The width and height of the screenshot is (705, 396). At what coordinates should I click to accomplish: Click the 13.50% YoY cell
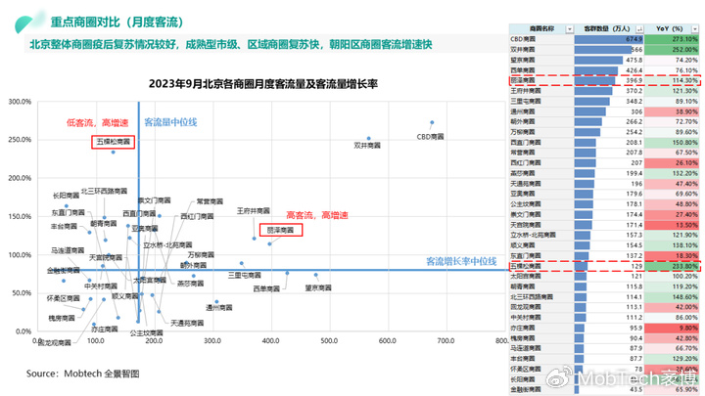(x=672, y=225)
